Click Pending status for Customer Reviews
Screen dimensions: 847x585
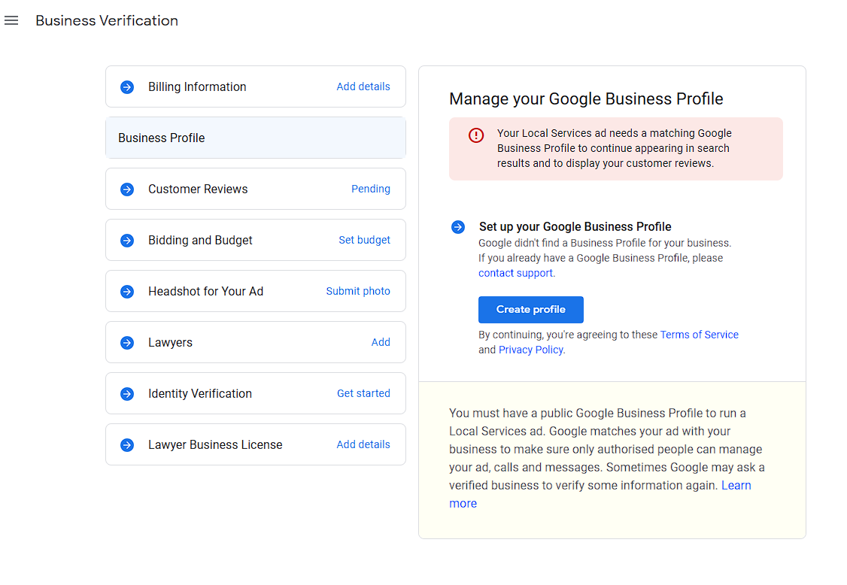pos(371,189)
